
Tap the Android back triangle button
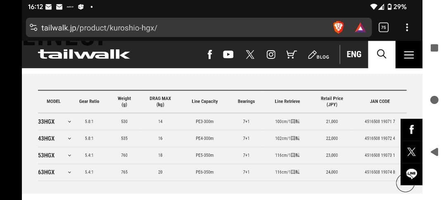pyautogui.click(x=434, y=152)
